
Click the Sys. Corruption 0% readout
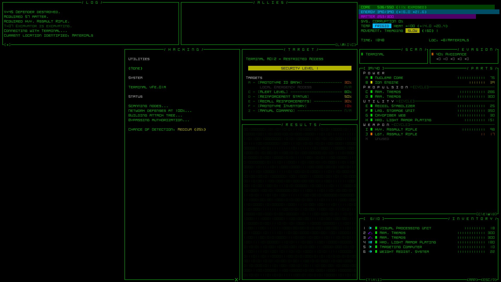pyautogui.click(x=382, y=21)
